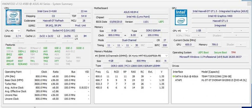The width and height of the screenshot is (252, 108).
Task: Click the Prod. Unit field
Action: click(x=81, y=25)
